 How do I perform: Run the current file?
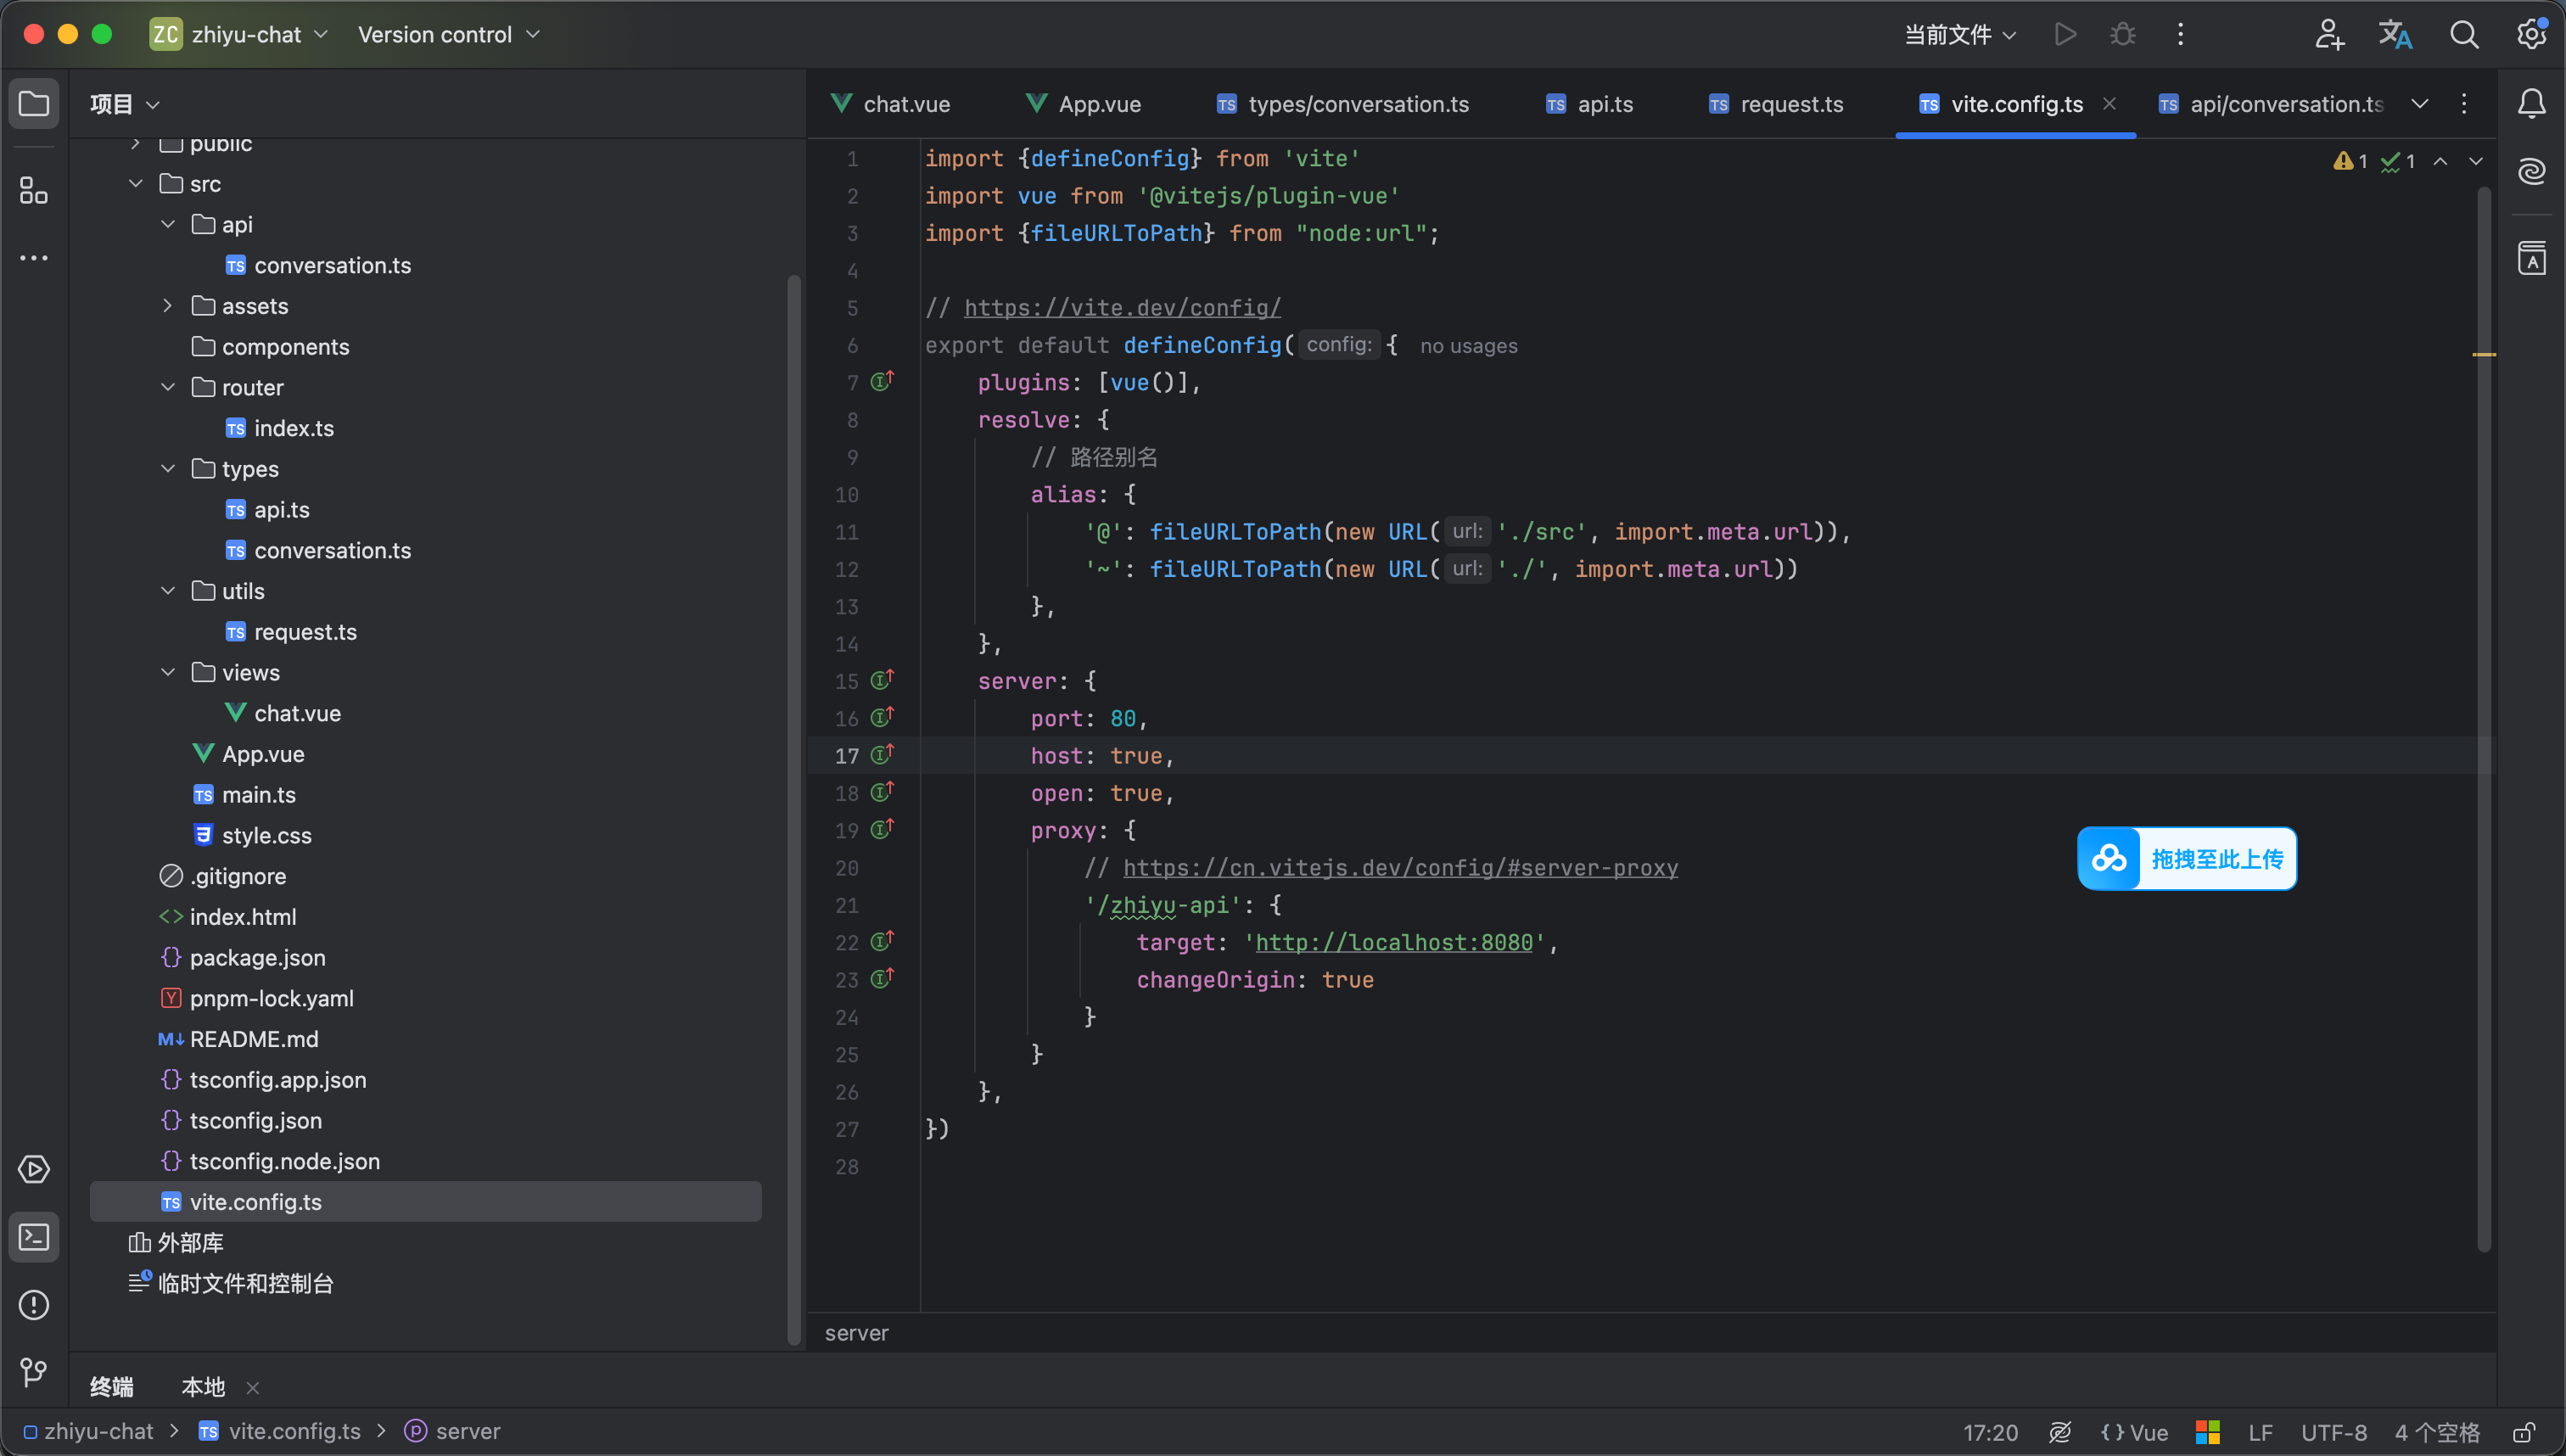2065,35
